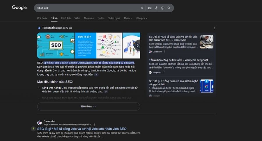
Task: Click the Mục tiêu chính của SEO heading
Action: pyautogui.click(x=55, y=82)
